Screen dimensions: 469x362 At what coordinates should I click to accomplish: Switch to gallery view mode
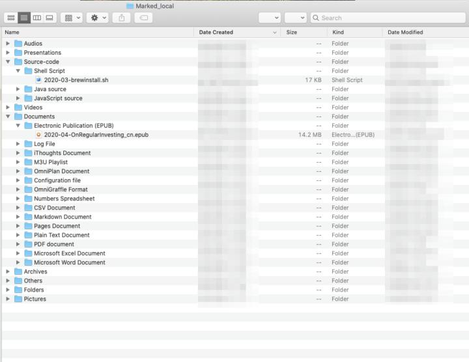[x=50, y=18]
